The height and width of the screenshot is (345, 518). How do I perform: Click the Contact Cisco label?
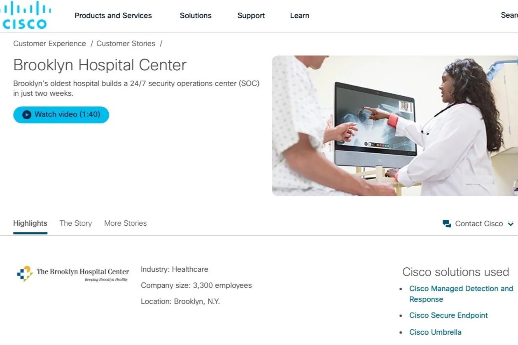479,224
